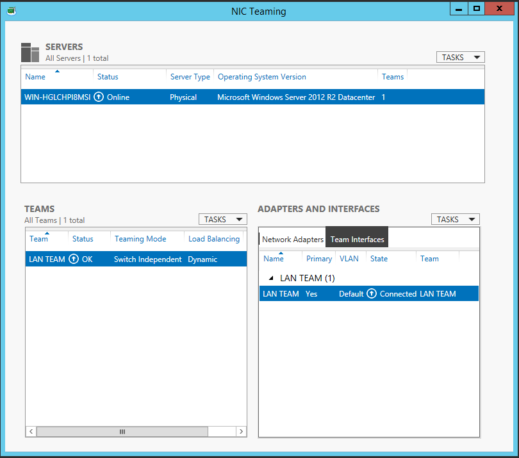Sort by Operating System Version column

[262, 77]
